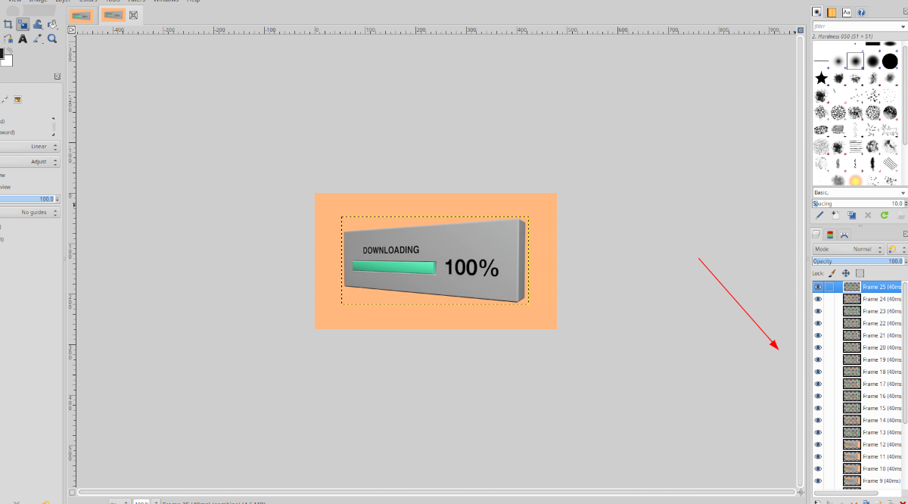The height and width of the screenshot is (504, 908).
Task: Create a new brush
Action: click(x=835, y=214)
